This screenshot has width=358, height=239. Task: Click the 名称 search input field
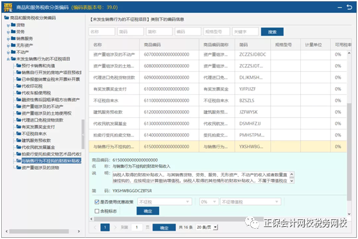pos(102,31)
